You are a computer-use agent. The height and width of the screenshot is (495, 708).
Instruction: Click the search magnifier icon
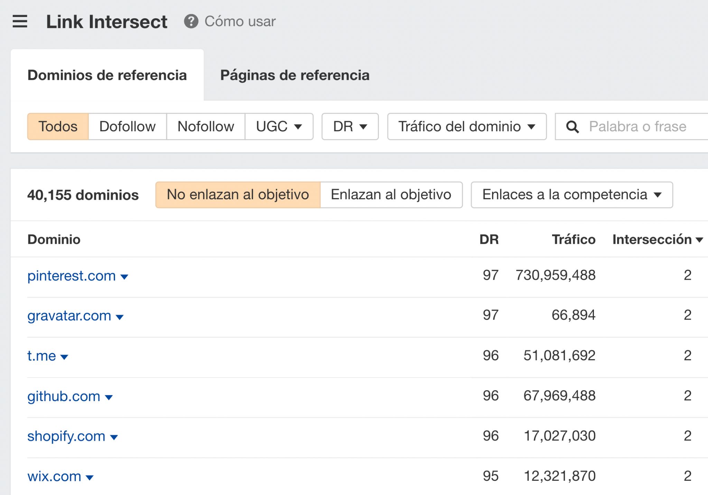click(x=573, y=126)
